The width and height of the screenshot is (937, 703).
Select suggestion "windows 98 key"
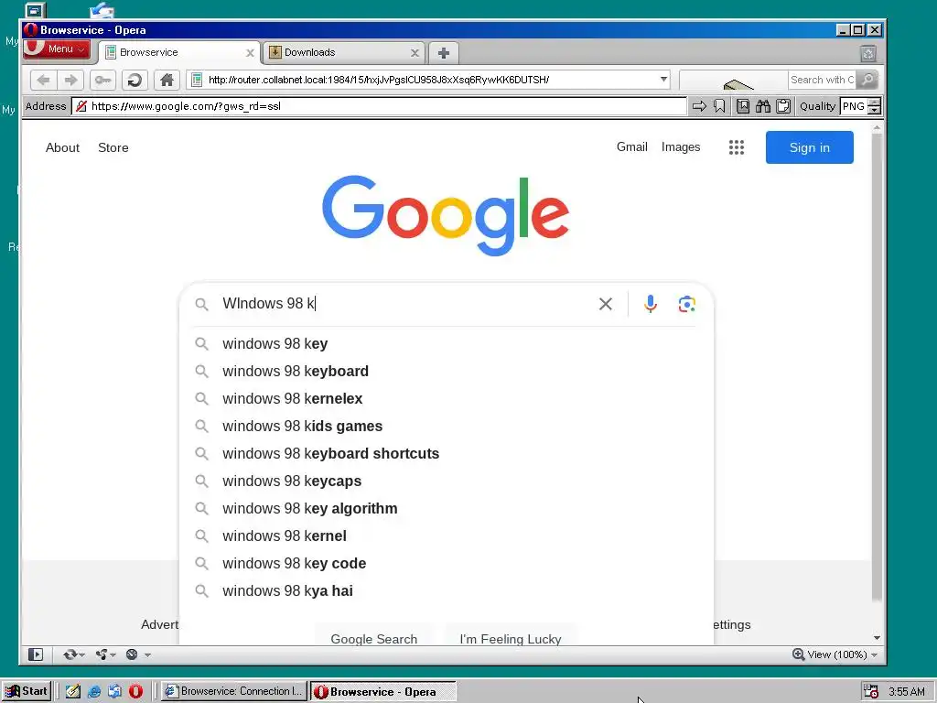(447, 344)
